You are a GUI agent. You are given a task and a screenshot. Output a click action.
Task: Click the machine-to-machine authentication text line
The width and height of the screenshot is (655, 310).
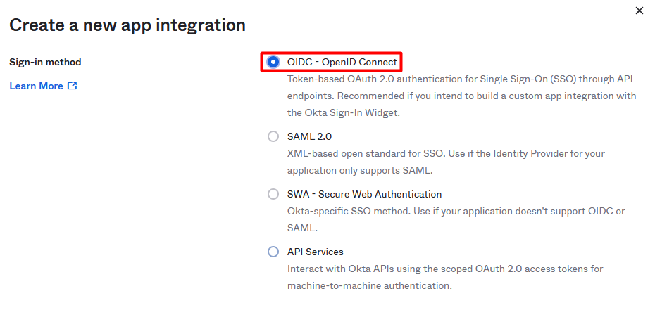click(370, 286)
